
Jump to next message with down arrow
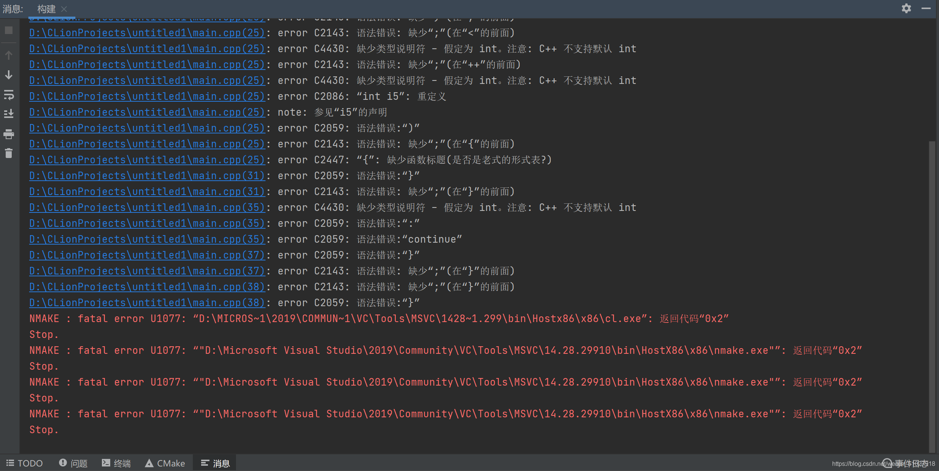pos(8,74)
